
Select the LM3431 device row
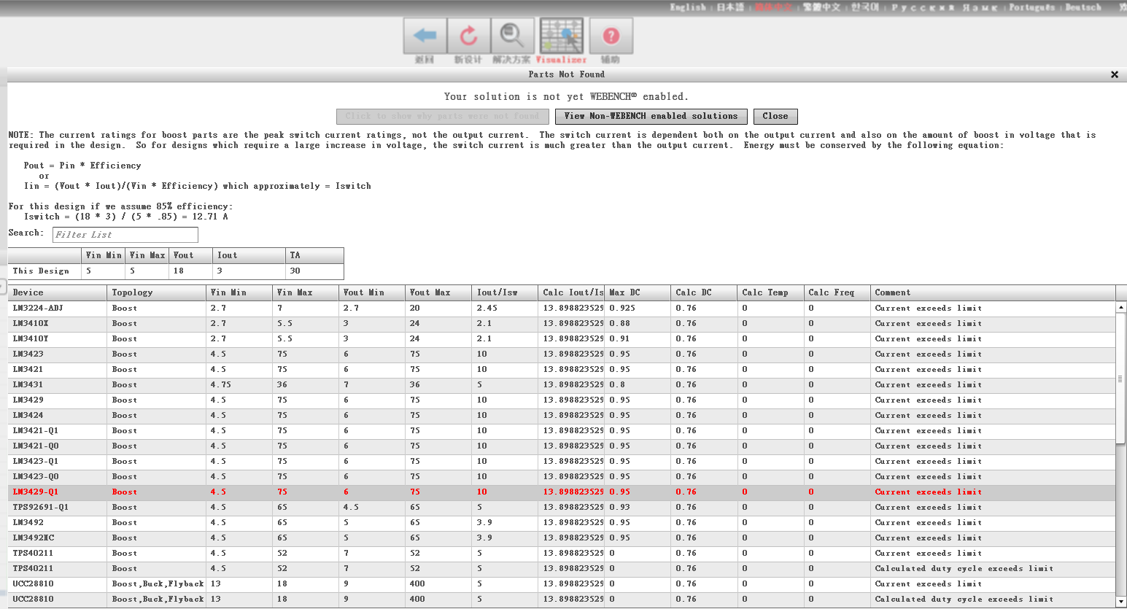point(562,385)
